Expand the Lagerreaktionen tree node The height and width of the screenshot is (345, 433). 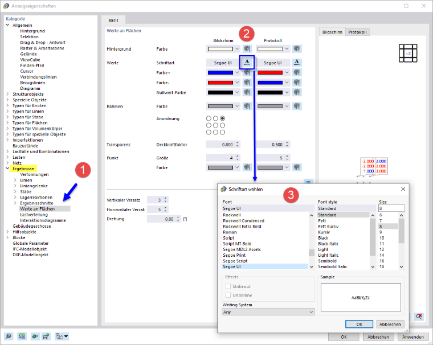[x=15, y=198]
